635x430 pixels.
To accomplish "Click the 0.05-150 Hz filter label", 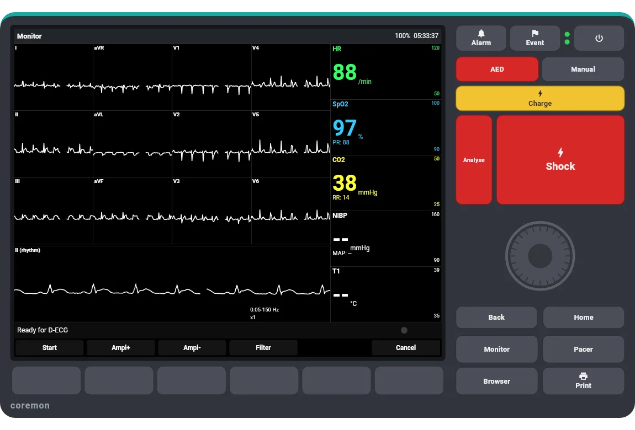I will (x=264, y=310).
